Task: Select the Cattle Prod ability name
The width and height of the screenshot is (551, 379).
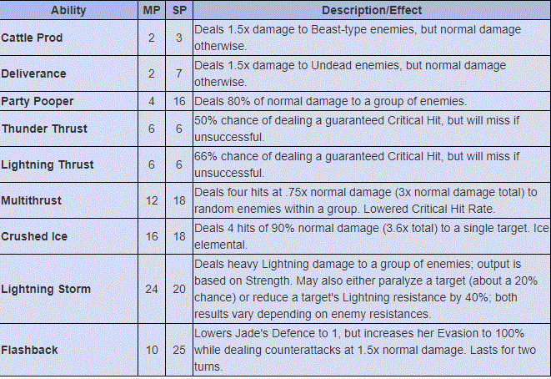Action: (32, 38)
